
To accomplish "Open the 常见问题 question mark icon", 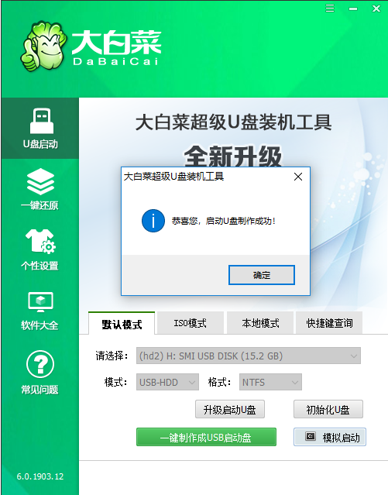I will pos(40,364).
